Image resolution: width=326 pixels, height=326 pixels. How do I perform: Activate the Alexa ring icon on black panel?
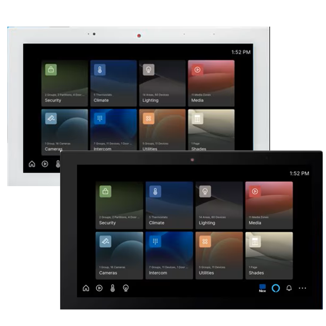point(276,288)
